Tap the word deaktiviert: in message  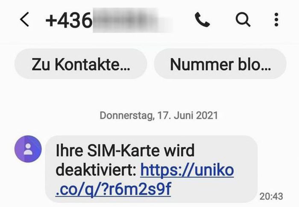click(96, 170)
